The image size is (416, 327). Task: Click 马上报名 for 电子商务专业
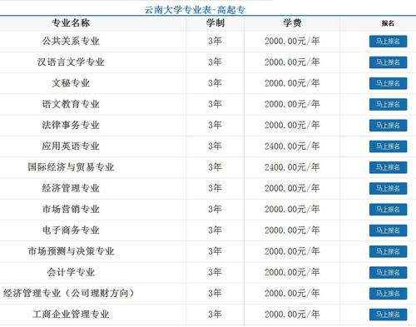388,230
